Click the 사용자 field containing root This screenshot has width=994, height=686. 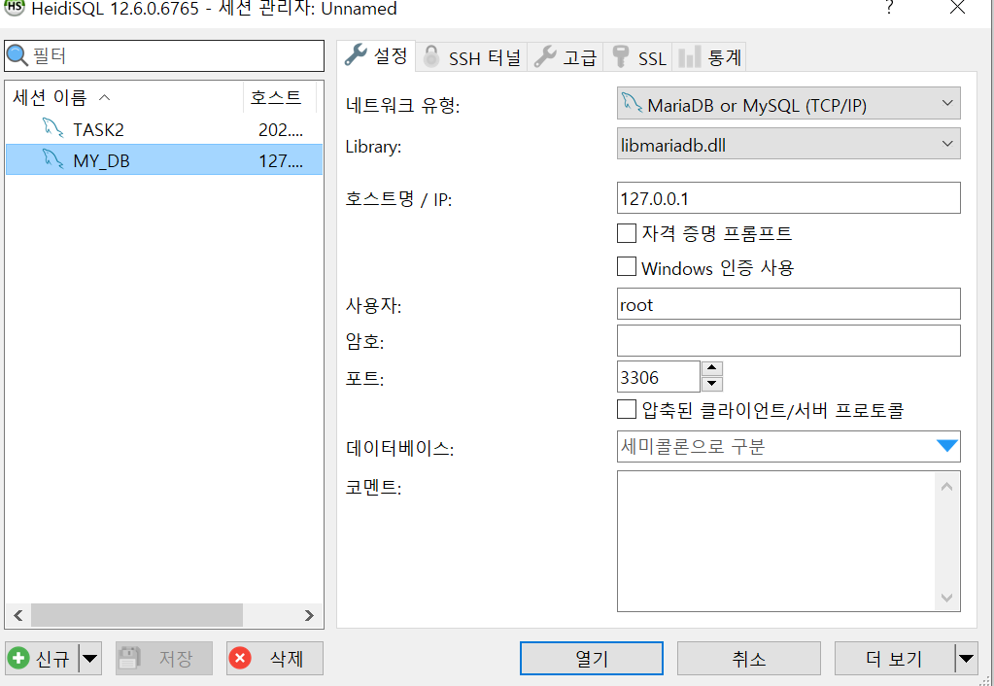click(x=789, y=304)
